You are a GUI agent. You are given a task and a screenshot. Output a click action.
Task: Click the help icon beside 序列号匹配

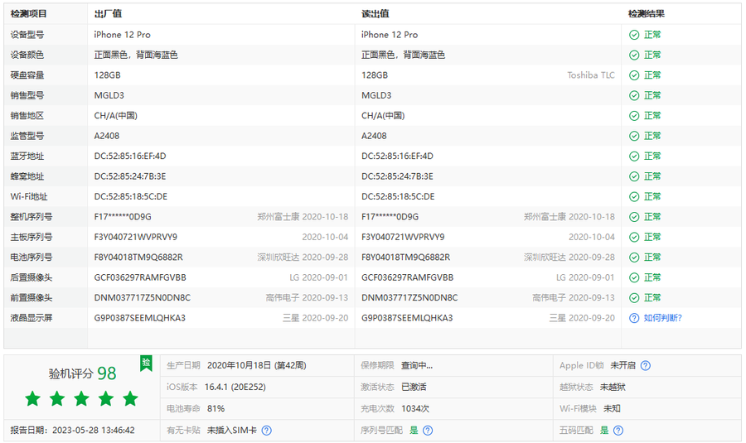coord(426,431)
